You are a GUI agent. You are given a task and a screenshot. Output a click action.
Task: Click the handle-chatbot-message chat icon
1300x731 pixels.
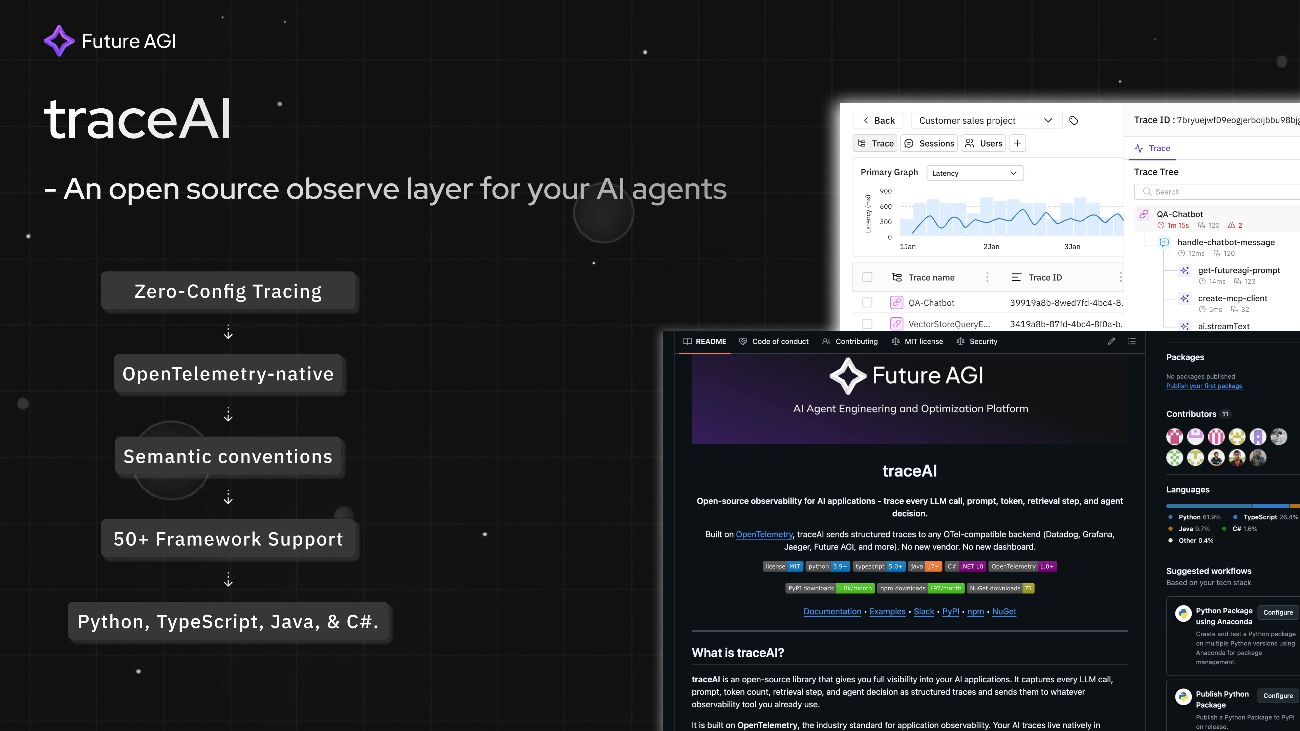tap(1164, 243)
